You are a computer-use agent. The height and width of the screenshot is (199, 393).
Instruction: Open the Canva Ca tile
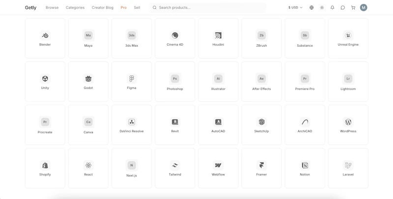(x=88, y=125)
